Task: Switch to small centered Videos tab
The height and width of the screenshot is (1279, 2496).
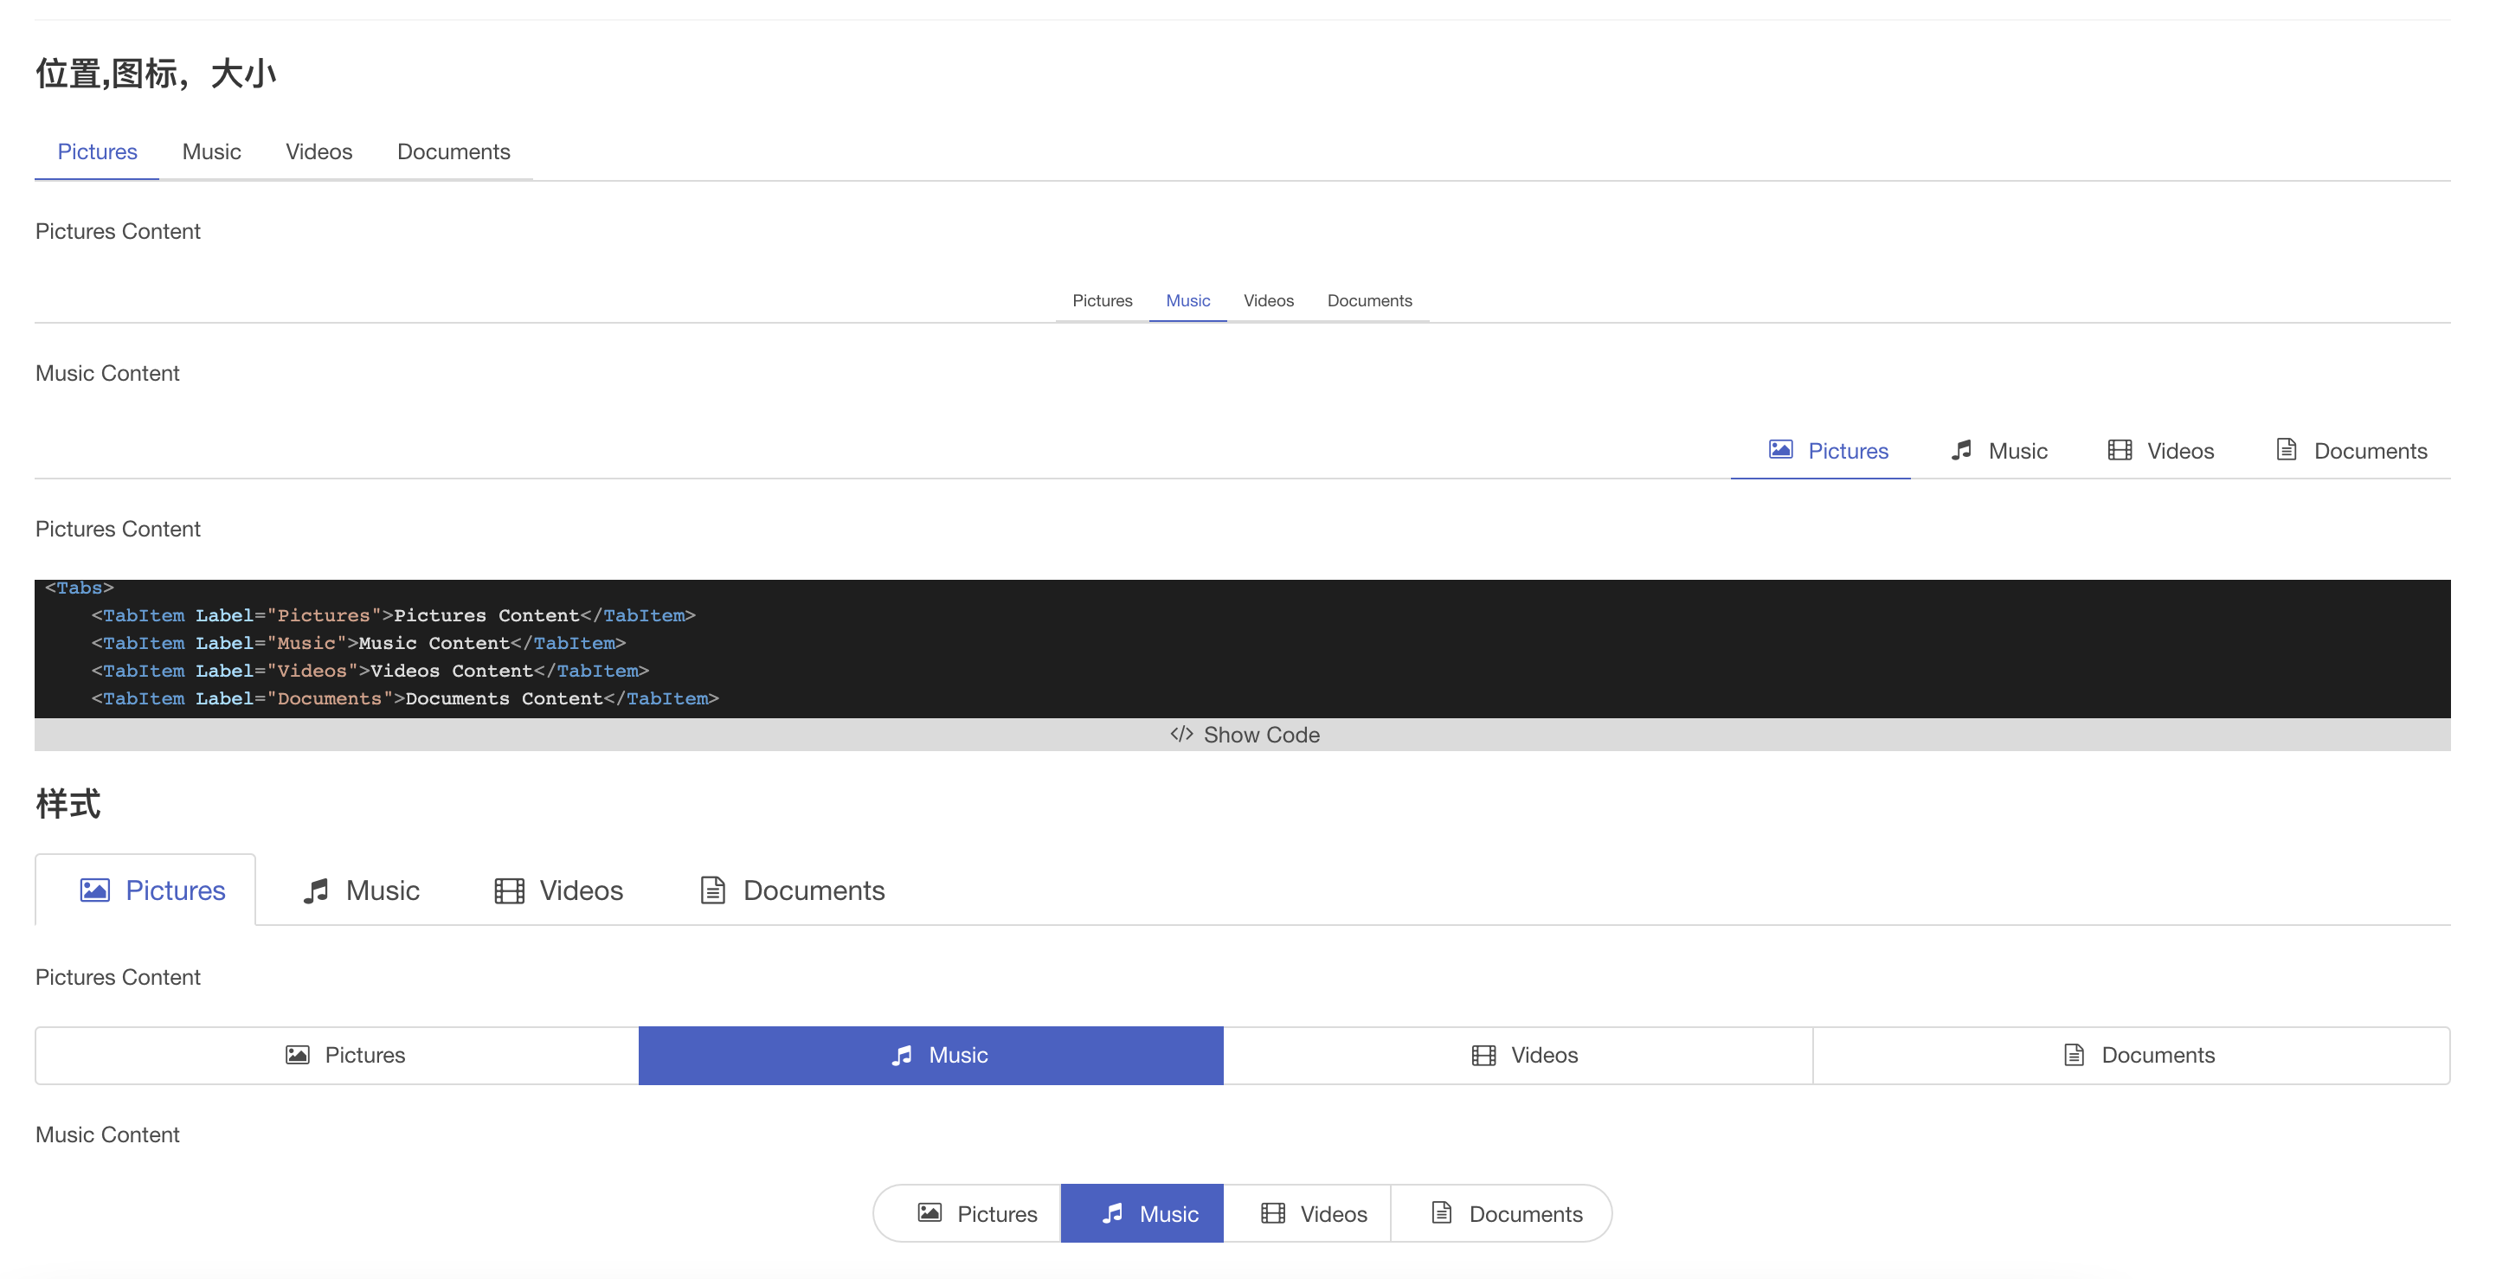Action: [1269, 300]
